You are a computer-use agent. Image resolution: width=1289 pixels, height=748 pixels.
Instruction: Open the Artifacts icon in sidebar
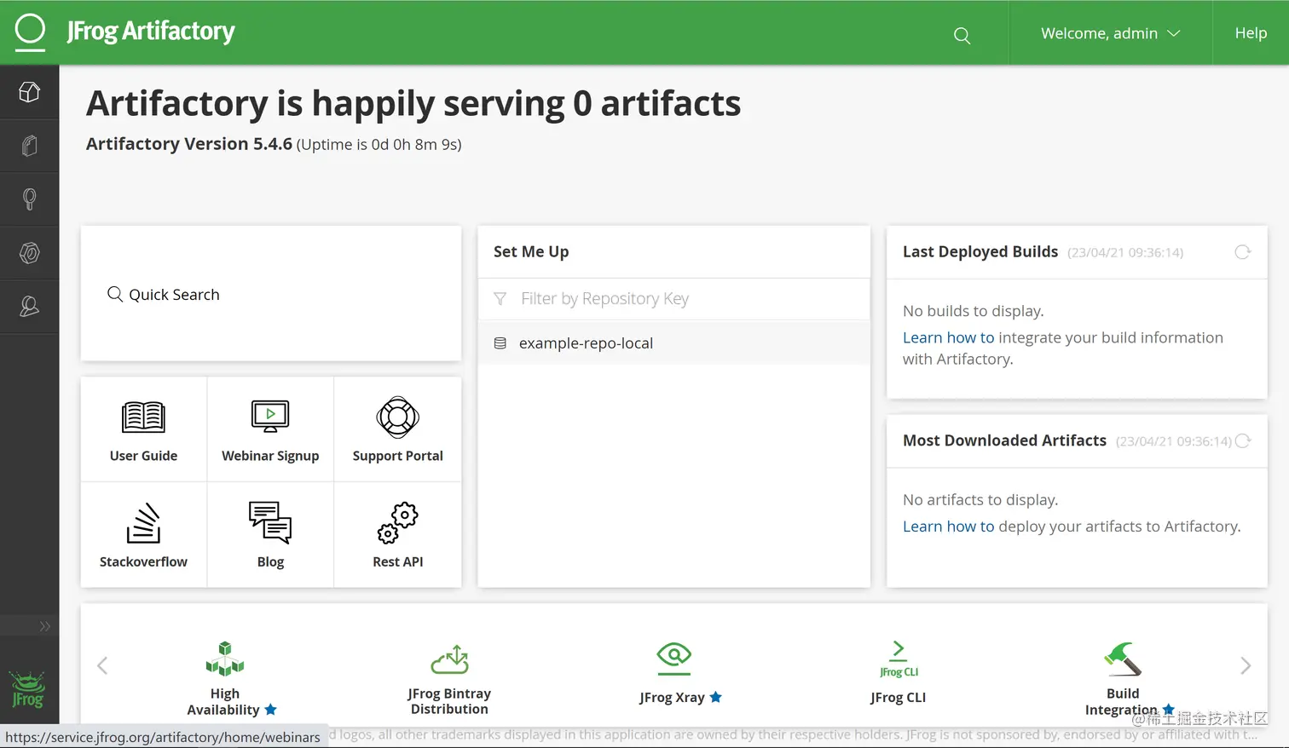[x=29, y=146]
